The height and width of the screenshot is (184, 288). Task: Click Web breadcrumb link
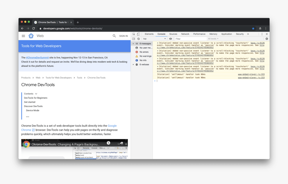(38, 78)
